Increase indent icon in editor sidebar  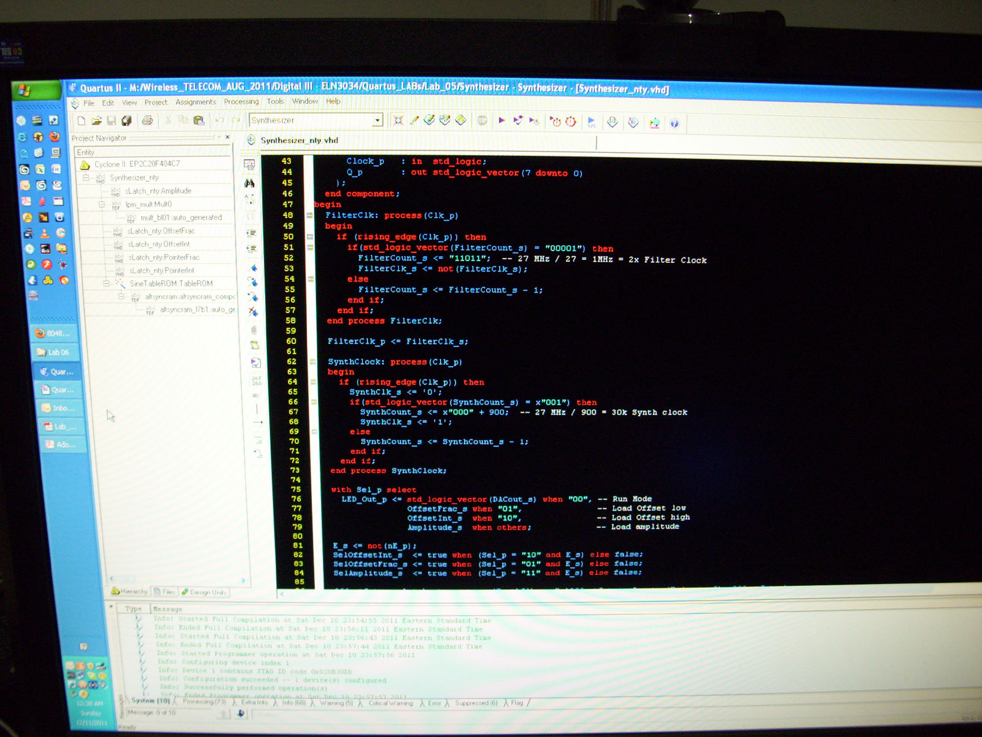(251, 233)
